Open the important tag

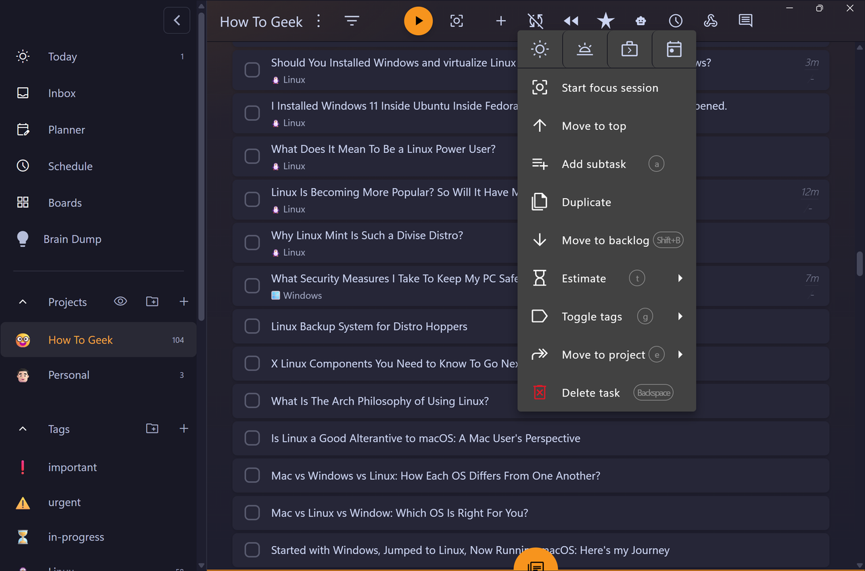pyautogui.click(x=99, y=467)
